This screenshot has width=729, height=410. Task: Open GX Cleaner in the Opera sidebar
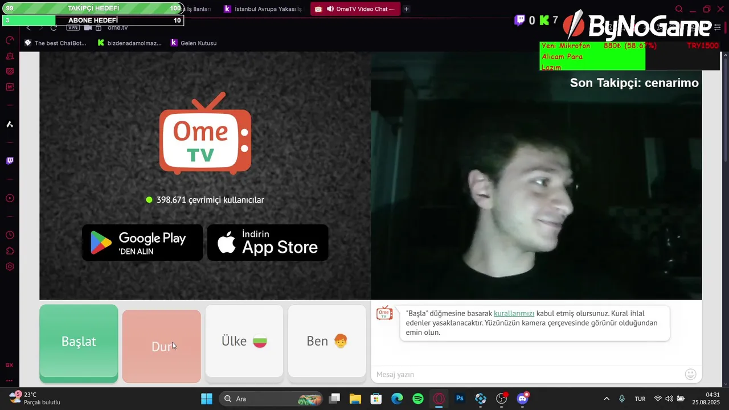tap(10, 56)
